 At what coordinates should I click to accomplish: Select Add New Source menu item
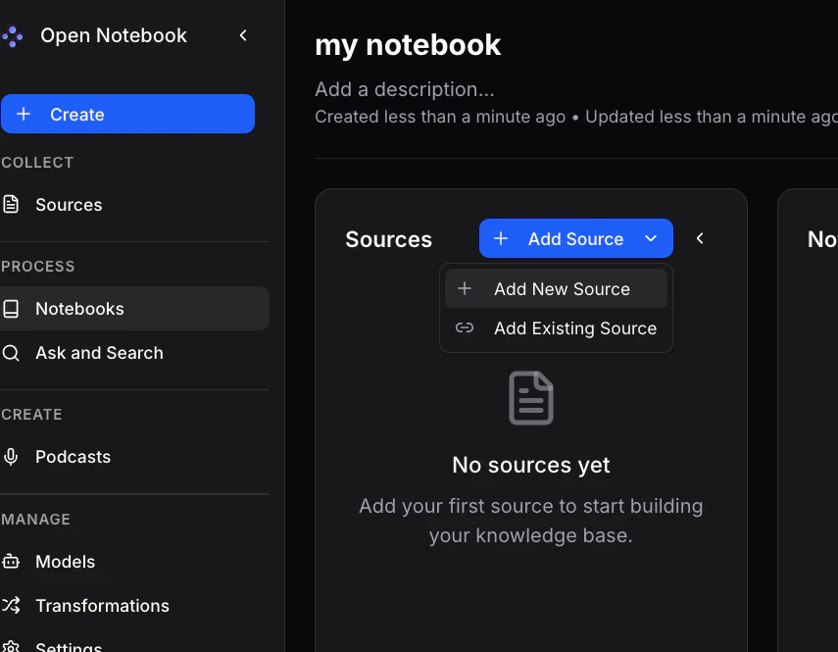coord(556,288)
